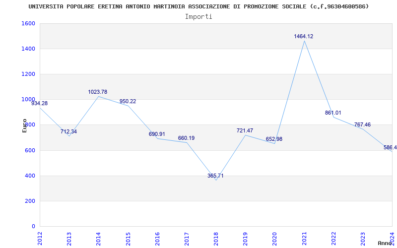Click the 861.01 data label
Image resolution: width=397 pixels, height=248 pixels.
point(333,113)
